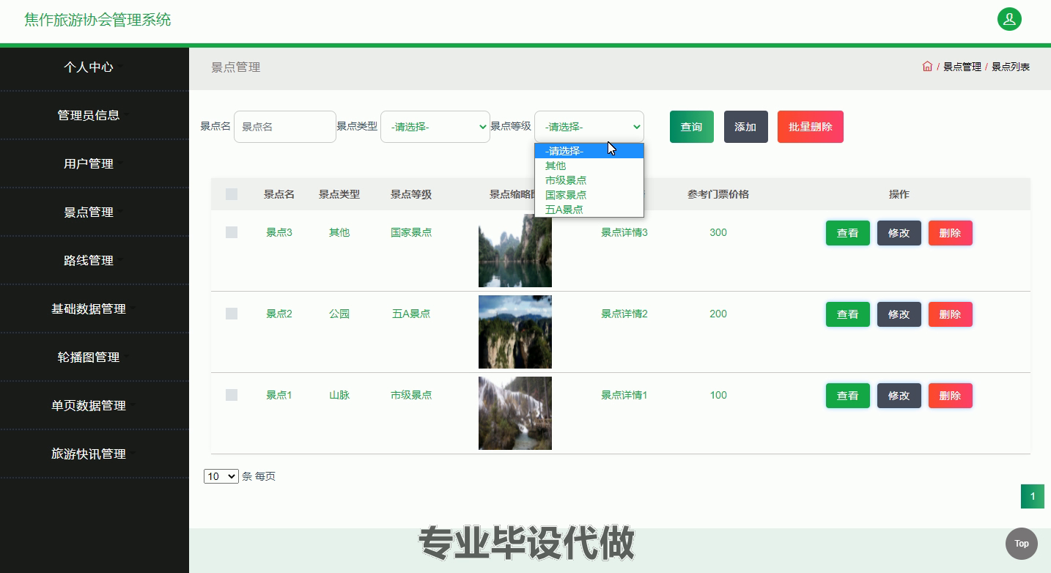Click the 查询 search button
The height and width of the screenshot is (573, 1051).
tap(692, 127)
